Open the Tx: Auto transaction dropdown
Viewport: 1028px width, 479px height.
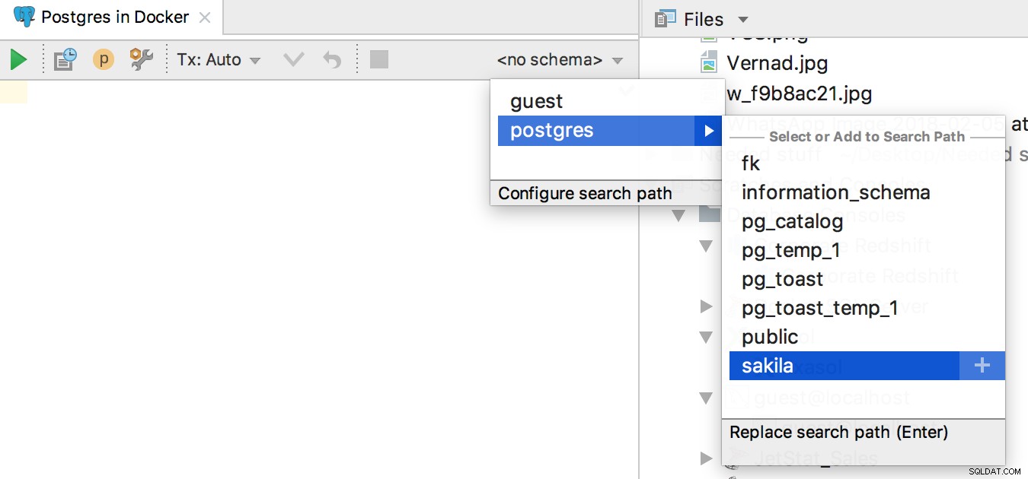[x=219, y=59]
